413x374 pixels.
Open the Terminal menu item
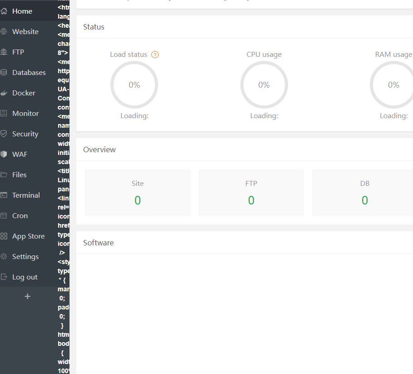pos(26,195)
